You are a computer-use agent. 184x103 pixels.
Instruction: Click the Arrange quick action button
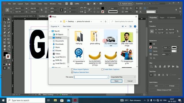click(x=172, y=86)
